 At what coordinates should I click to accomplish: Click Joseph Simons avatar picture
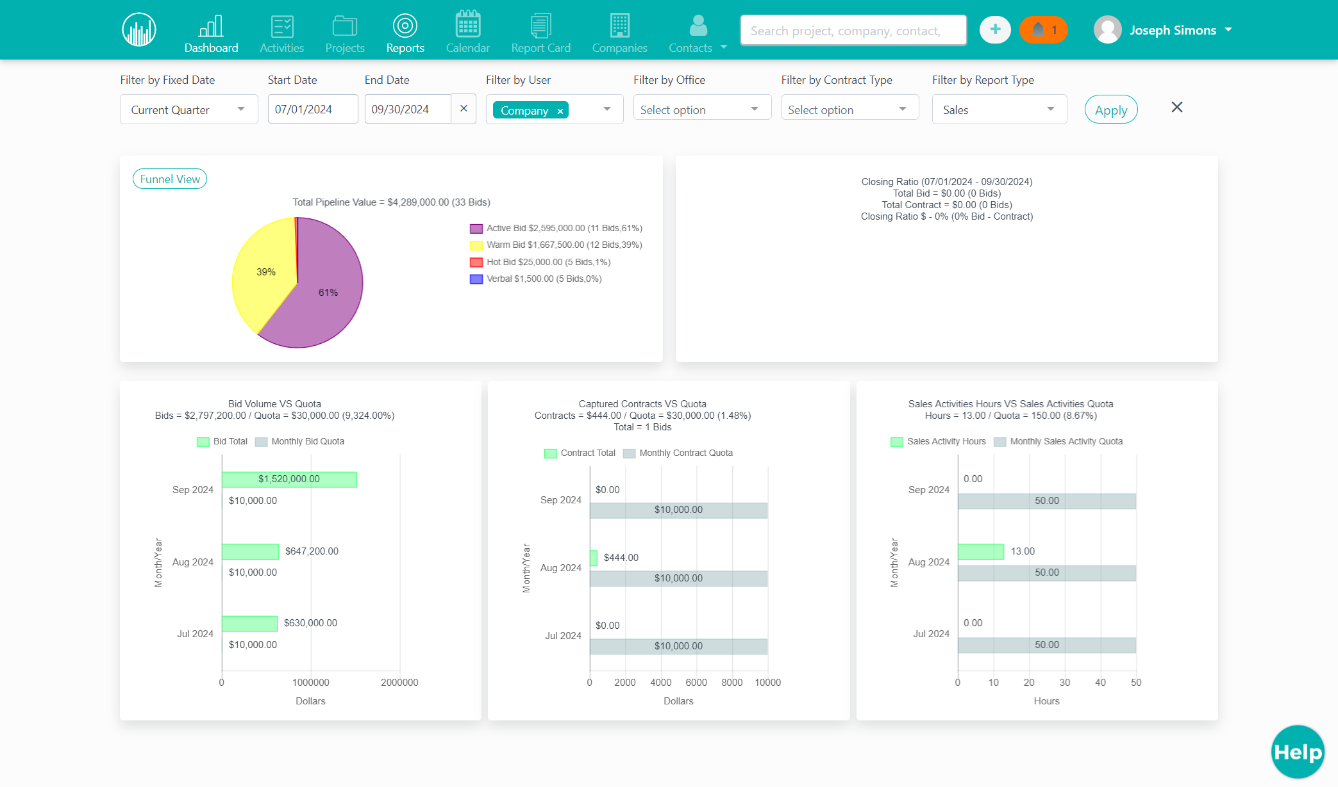[x=1108, y=29]
